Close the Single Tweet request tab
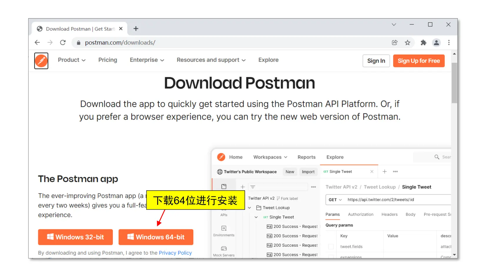This screenshot has width=503, height=274. (372, 172)
